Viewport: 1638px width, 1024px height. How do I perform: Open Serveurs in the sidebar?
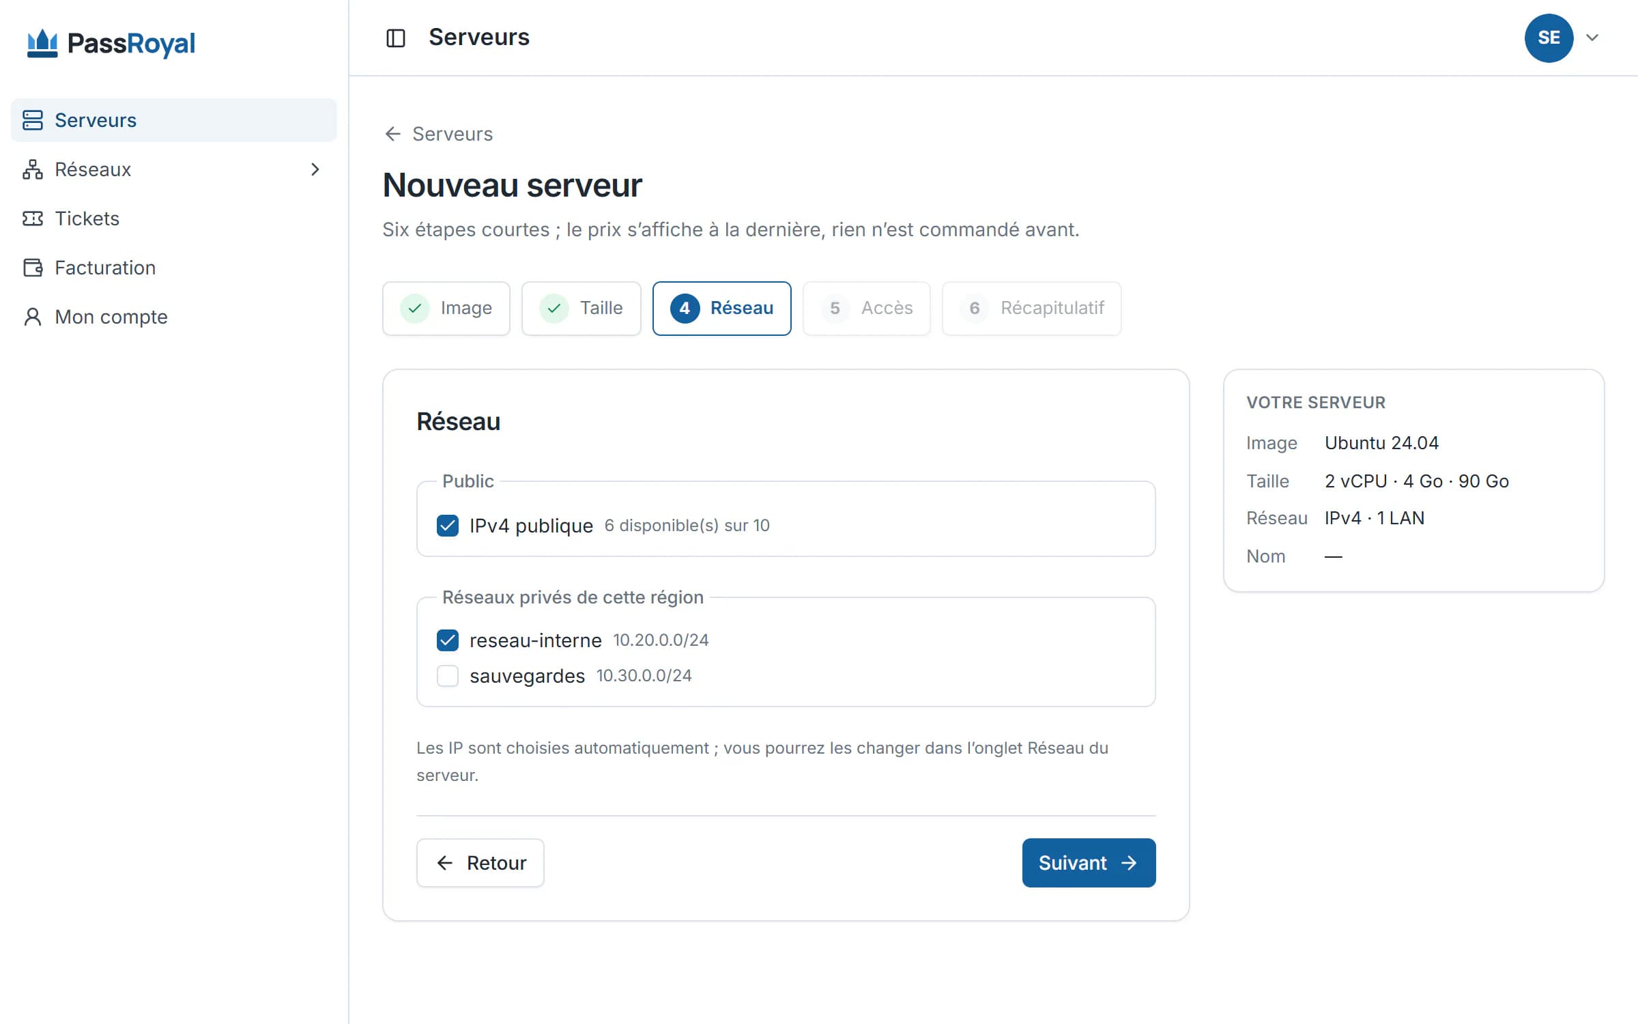(x=174, y=120)
